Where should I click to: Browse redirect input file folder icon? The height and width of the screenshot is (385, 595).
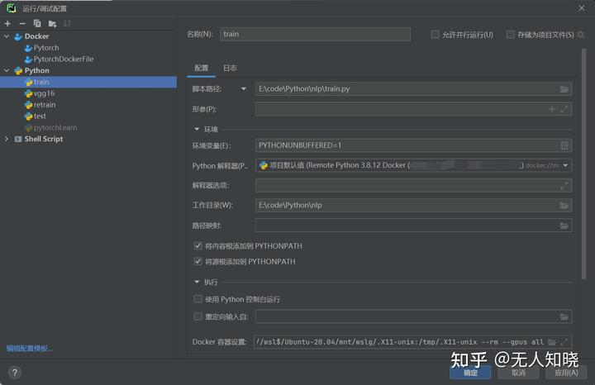pos(564,316)
